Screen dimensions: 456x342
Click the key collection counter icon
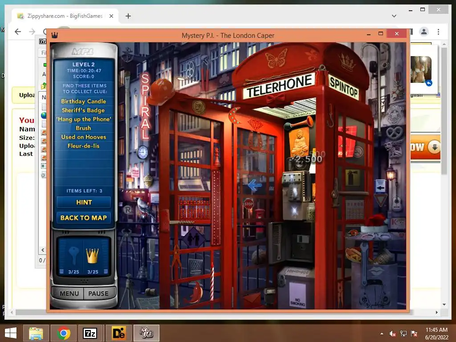(73, 256)
